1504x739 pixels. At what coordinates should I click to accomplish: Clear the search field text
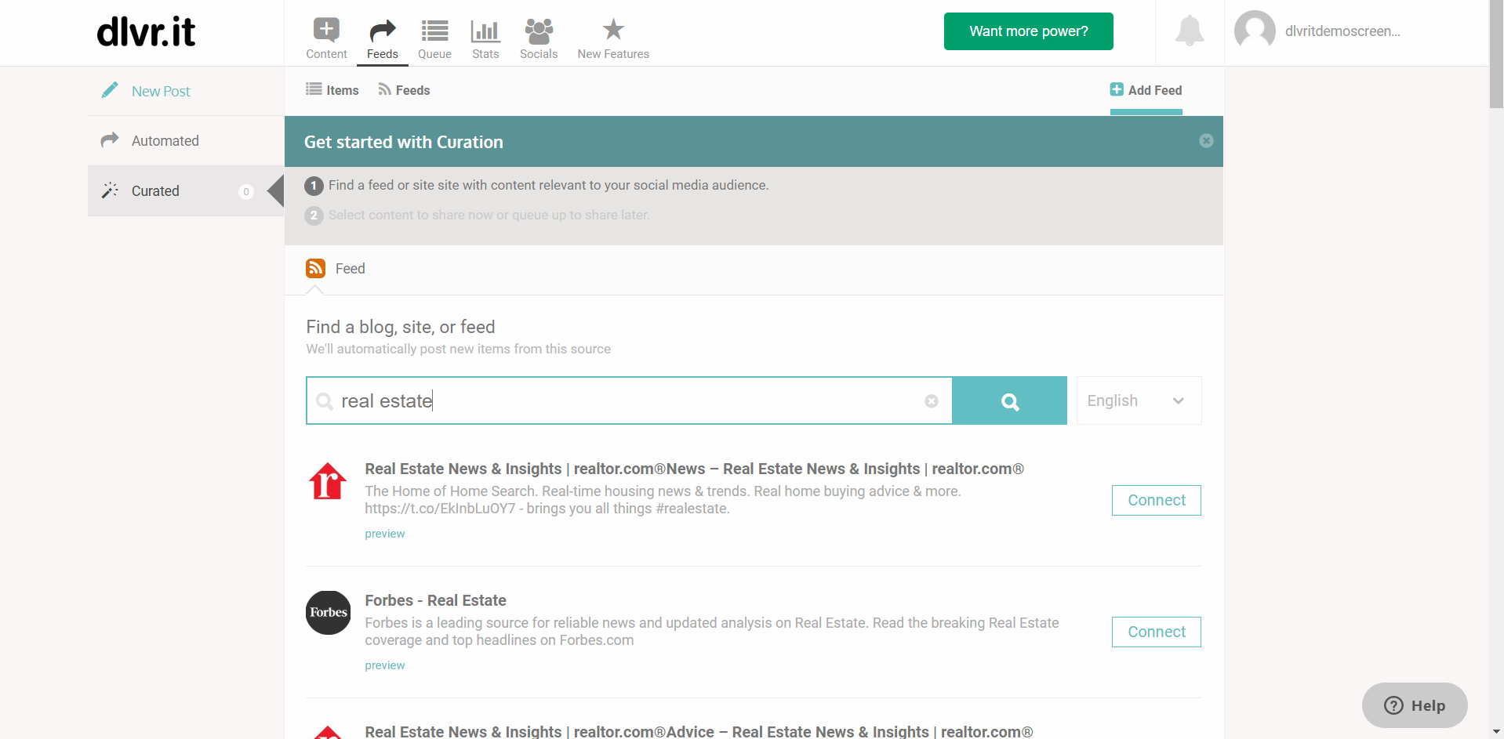[x=932, y=400]
